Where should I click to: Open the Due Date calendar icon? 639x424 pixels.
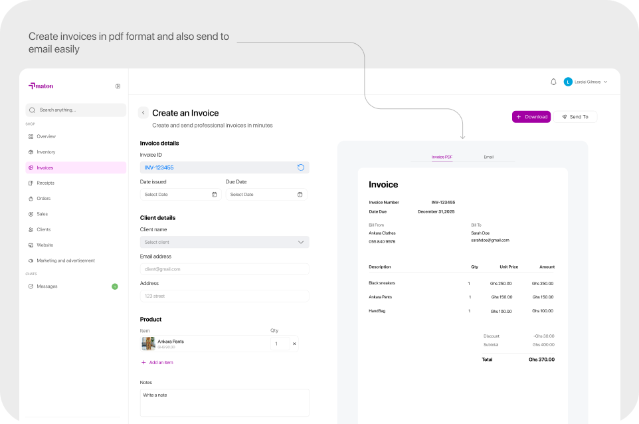click(x=300, y=195)
